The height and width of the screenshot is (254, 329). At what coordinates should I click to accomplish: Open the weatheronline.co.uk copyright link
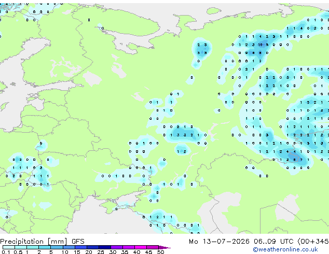pyautogui.click(x=285, y=249)
